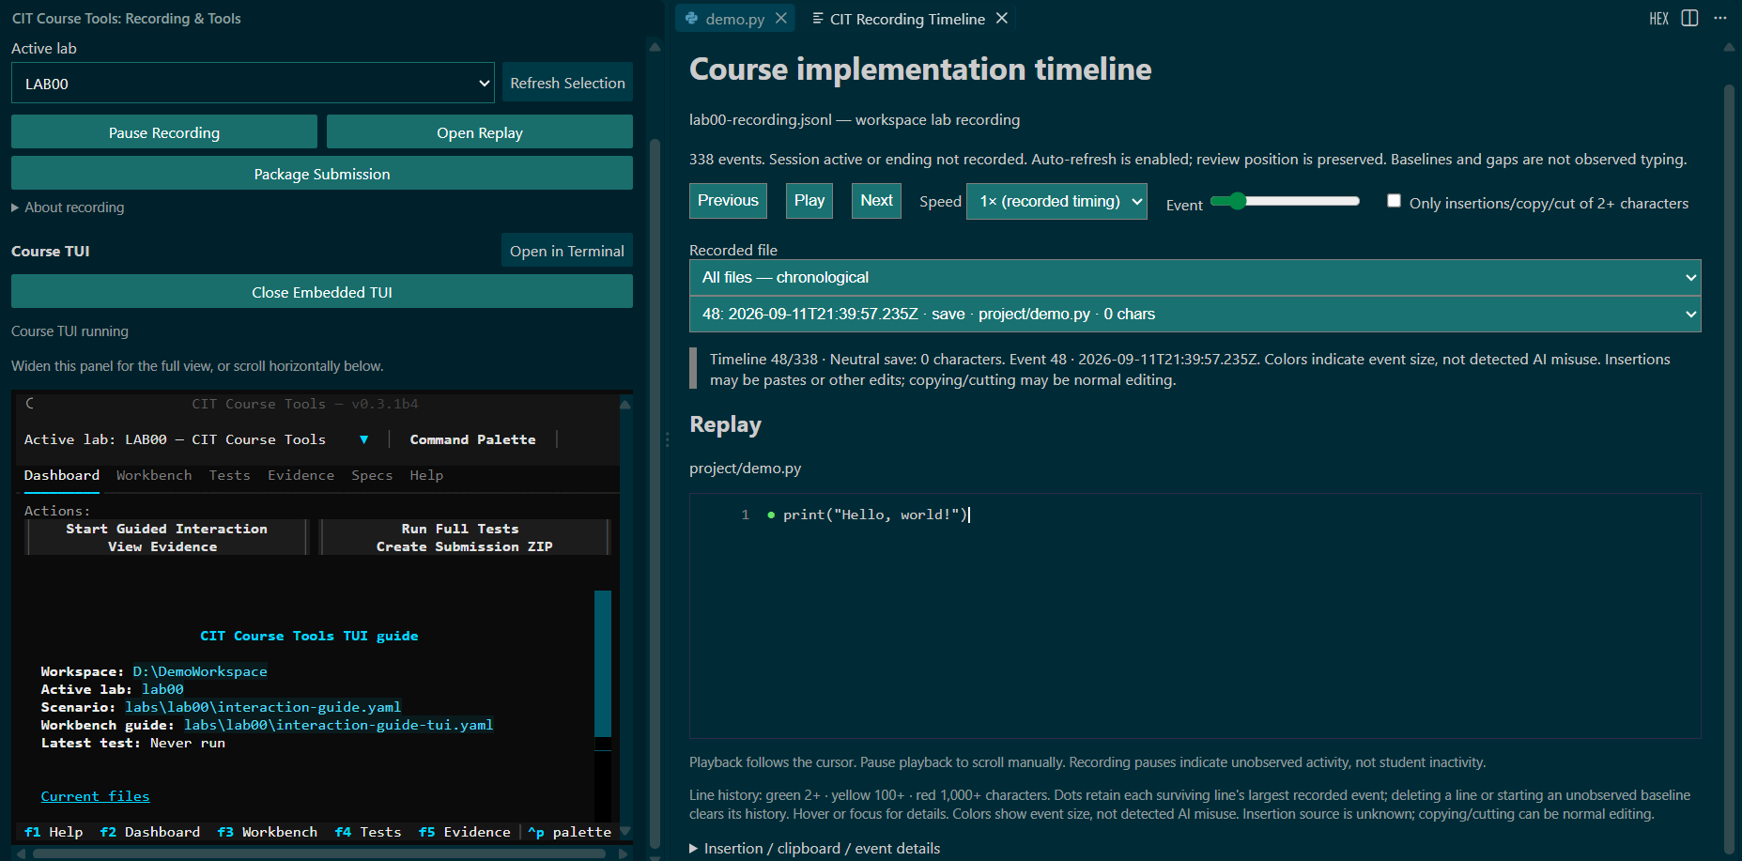Click the HEX editor icon in the title bar
Image resolution: width=1742 pixels, height=861 pixels.
[x=1658, y=19]
